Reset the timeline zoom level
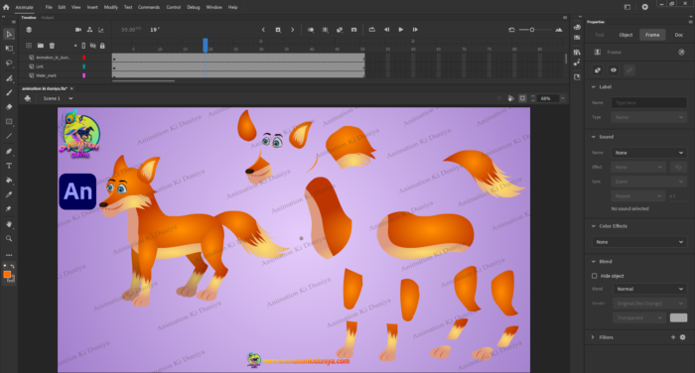 click(511, 30)
